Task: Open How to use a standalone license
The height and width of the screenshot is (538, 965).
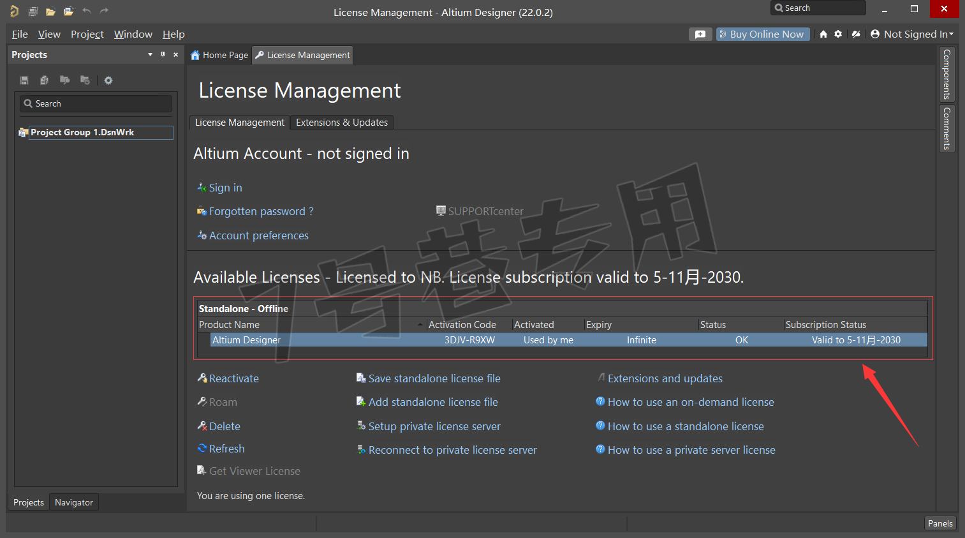Action: (x=686, y=426)
